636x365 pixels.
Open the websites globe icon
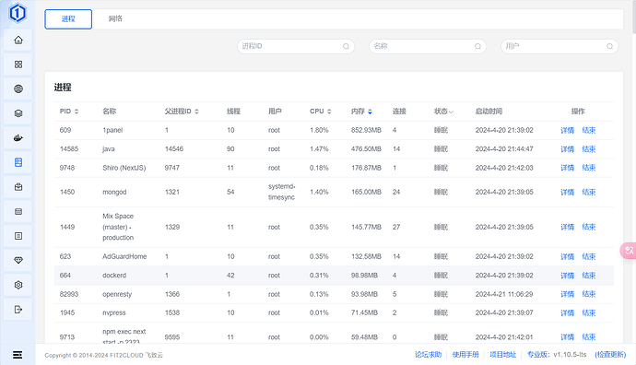pyautogui.click(x=18, y=88)
